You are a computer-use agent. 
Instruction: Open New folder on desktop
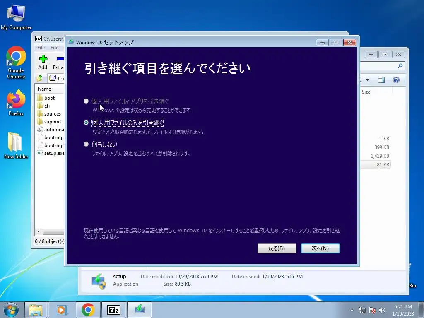[x=16, y=145]
